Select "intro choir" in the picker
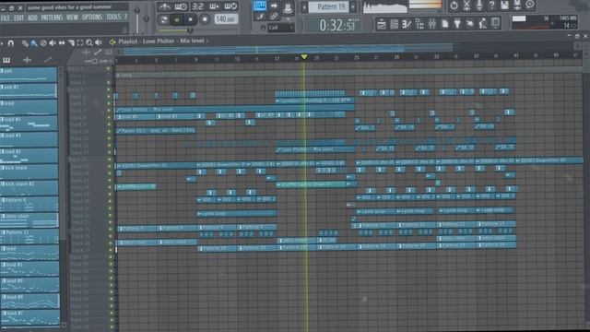The width and height of the screenshot is (590, 332). click(x=29, y=220)
